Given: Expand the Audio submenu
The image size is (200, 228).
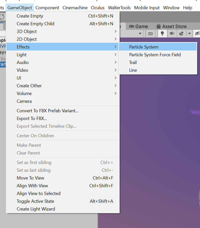Looking at the screenshot, I should click(63, 62).
